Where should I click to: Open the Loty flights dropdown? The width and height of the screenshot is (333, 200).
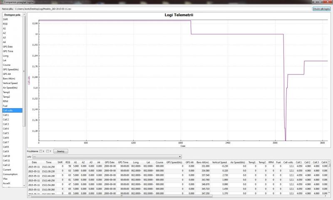pos(109,157)
